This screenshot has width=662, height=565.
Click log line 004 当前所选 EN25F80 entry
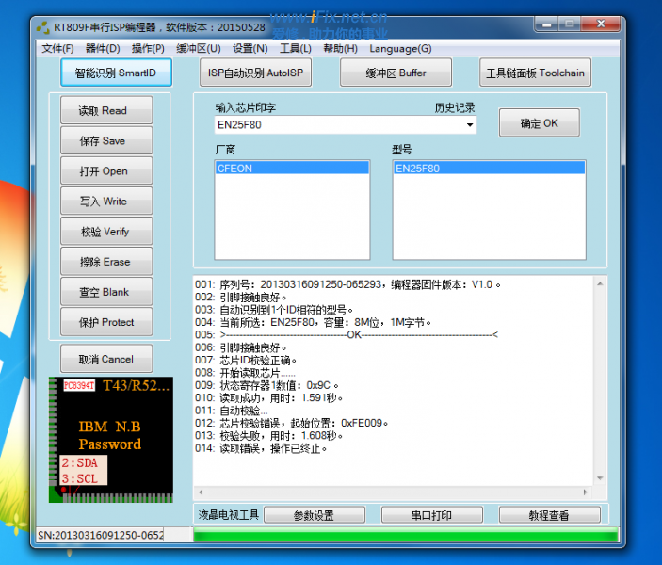tap(313, 322)
